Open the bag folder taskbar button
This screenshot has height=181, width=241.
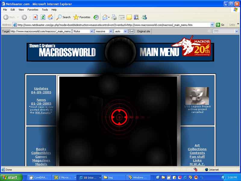coord(114,177)
